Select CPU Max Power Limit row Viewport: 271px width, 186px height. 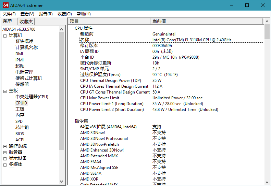point(171,98)
